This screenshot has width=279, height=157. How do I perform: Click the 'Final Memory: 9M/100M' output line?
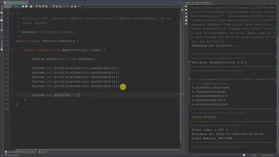coord(211,138)
